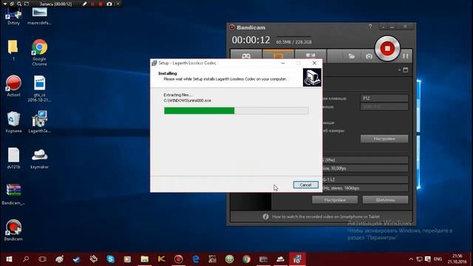The image size is (473, 266).
Task: Select the LagarithSe... installer desktop icon
Action: click(39, 122)
